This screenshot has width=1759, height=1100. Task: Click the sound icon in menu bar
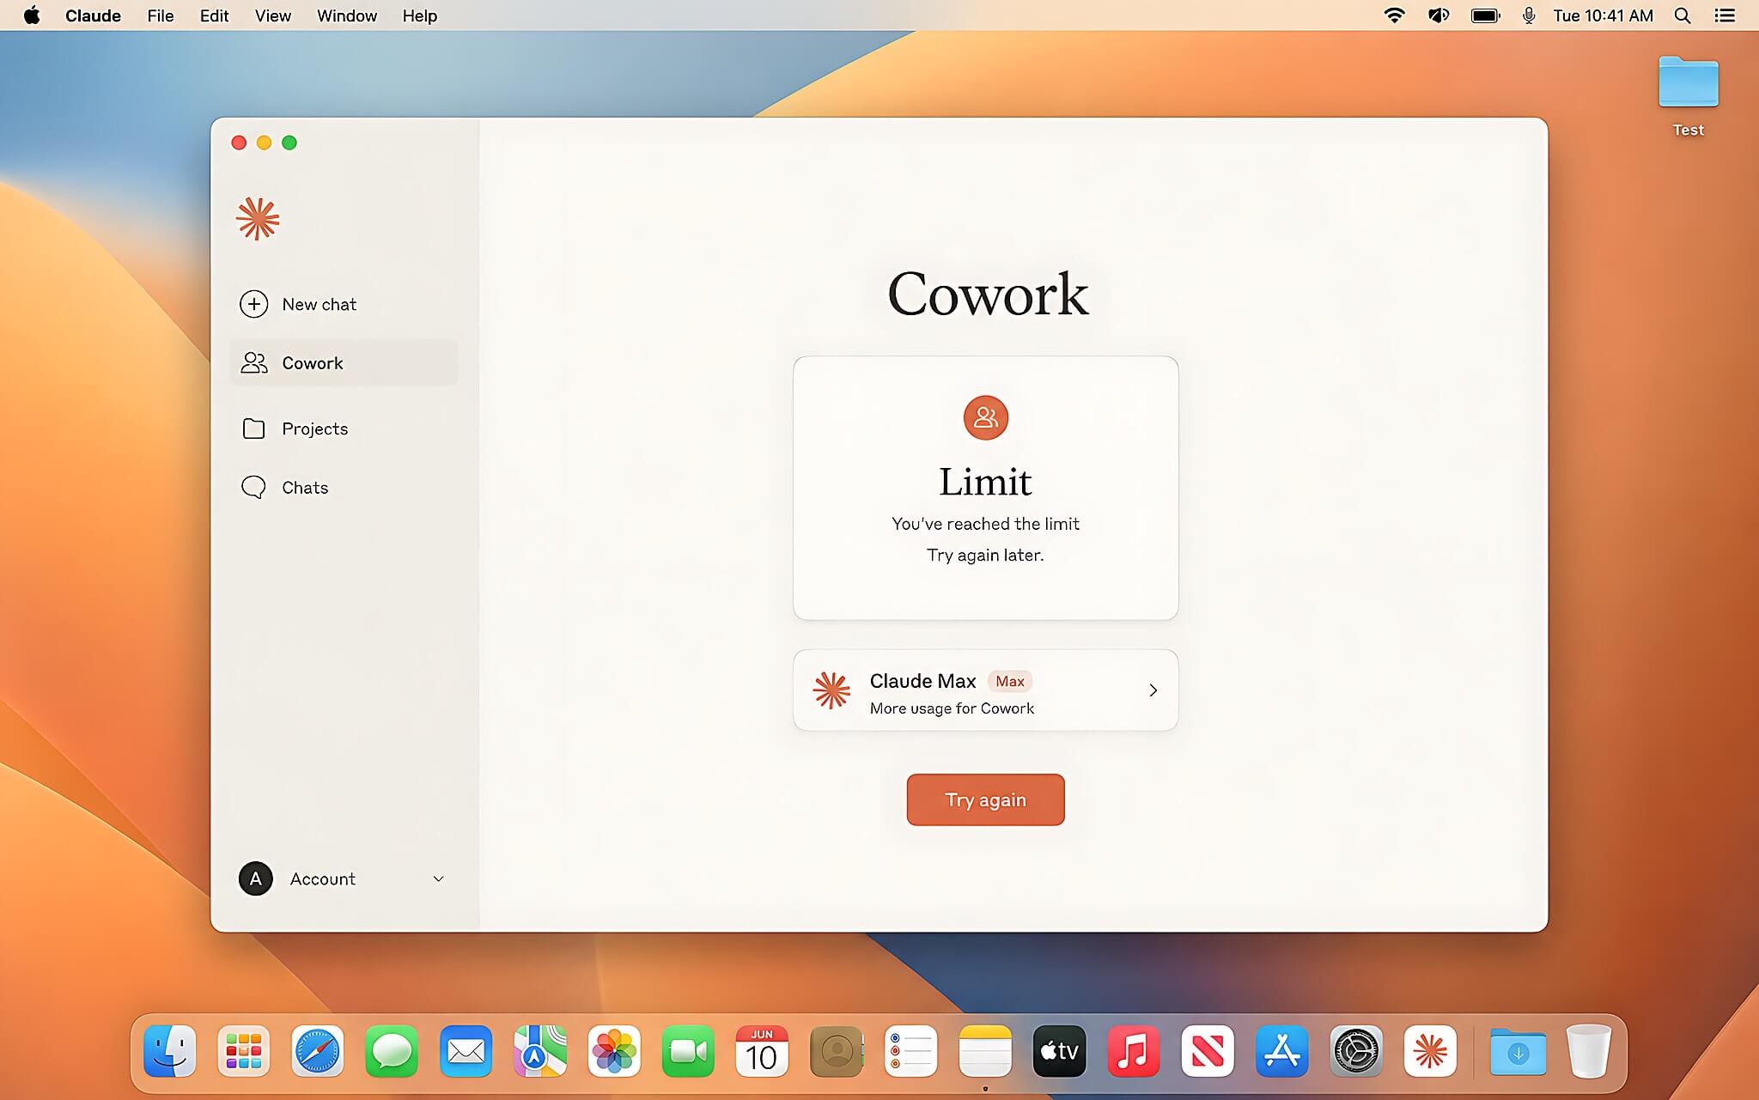click(x=1439, y=15)
